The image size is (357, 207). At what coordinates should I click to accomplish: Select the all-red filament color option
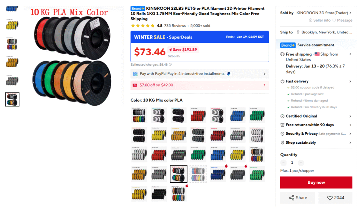(x=198, y=115)
